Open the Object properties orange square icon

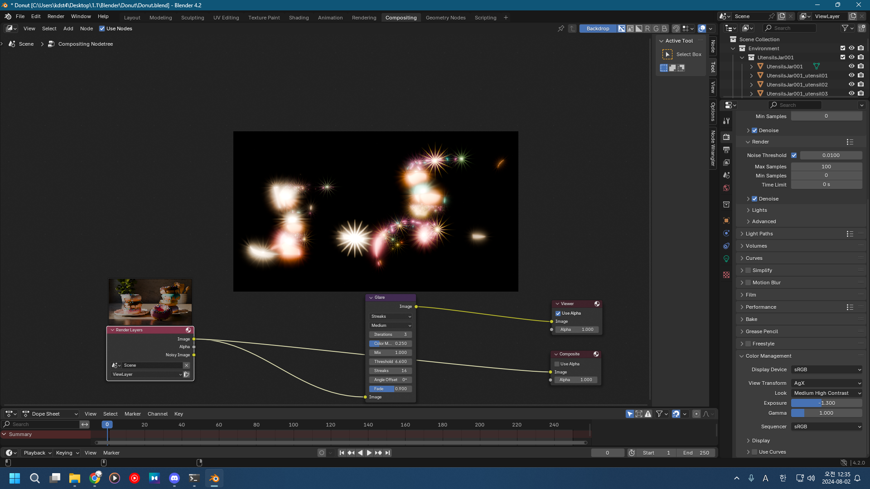[726, 221]
